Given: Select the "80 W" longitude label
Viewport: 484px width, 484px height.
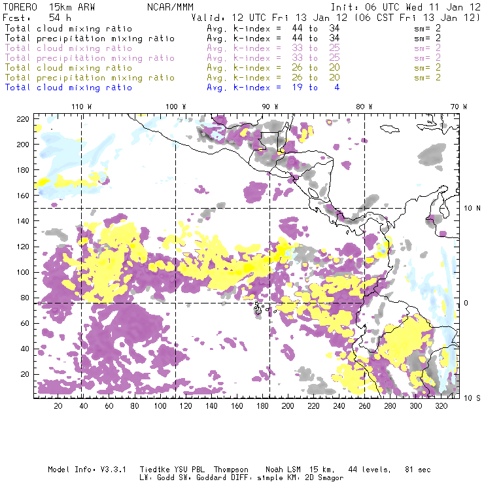Looking at the screenshot, I should point(364,107).
